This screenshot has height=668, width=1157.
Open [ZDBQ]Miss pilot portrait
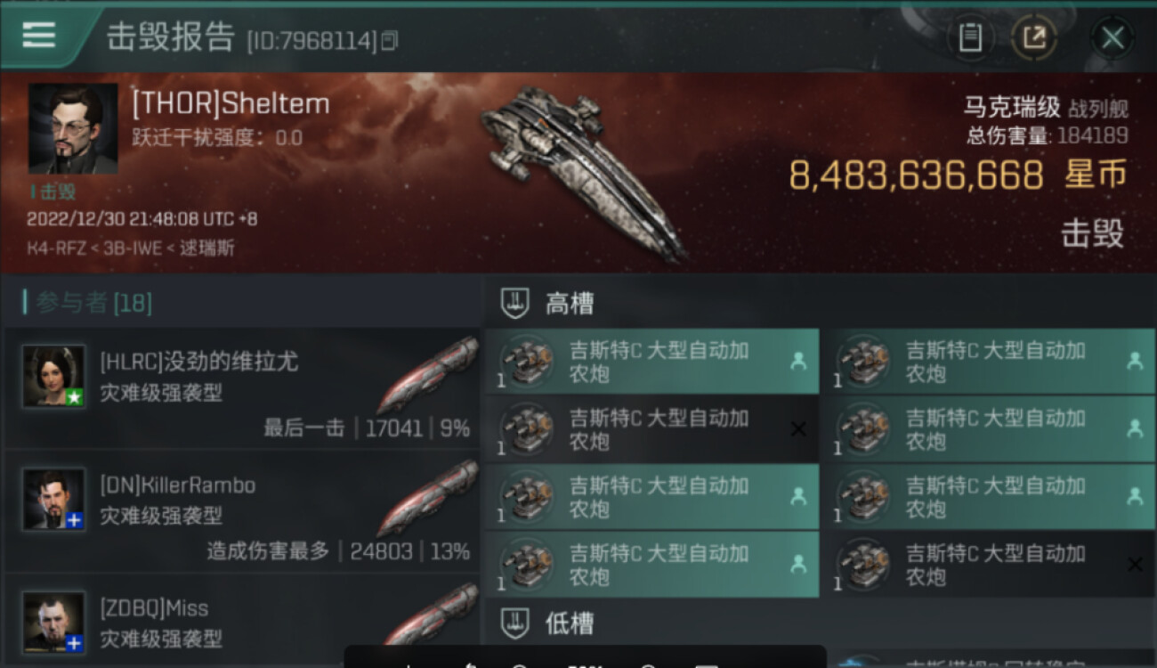[x=54, y=621]
